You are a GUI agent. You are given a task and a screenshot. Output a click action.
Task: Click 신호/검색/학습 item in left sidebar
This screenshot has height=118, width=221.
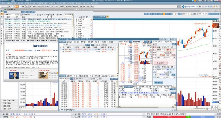(x=9, y=100)
